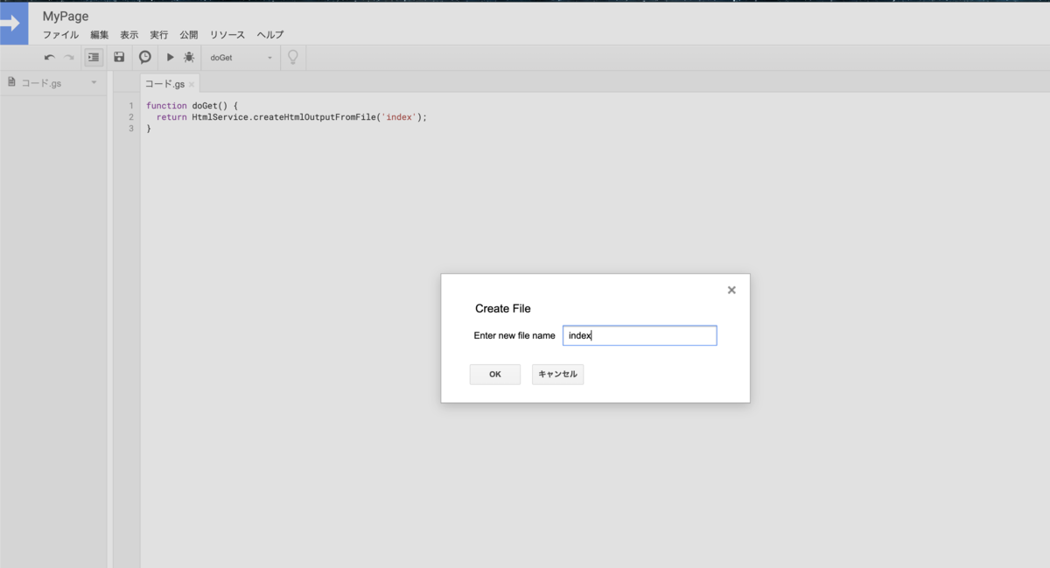
Task: Close the コード.gs editor tab
Action: pyautogui.click(x=192, y=85)
